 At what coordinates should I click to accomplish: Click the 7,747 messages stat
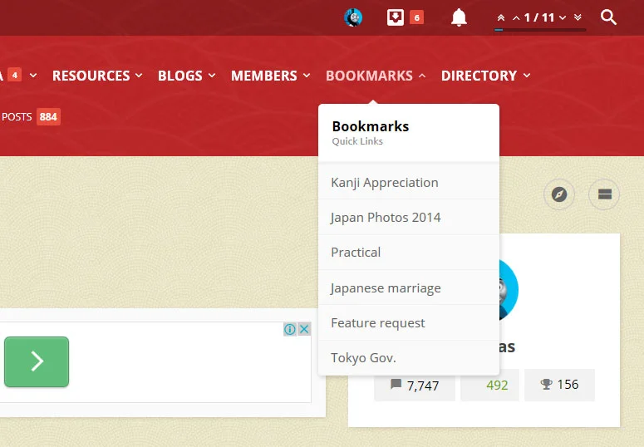pyautogui.click(x=415, y=386)
